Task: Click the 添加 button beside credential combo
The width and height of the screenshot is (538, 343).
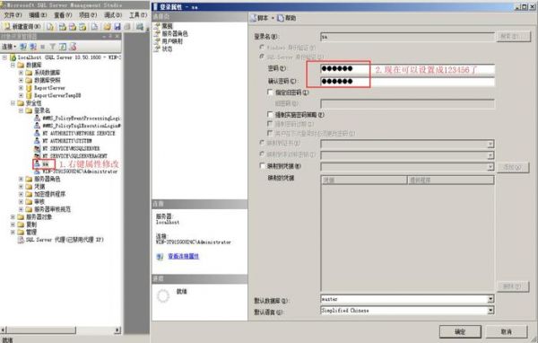Action: [513, 167]
